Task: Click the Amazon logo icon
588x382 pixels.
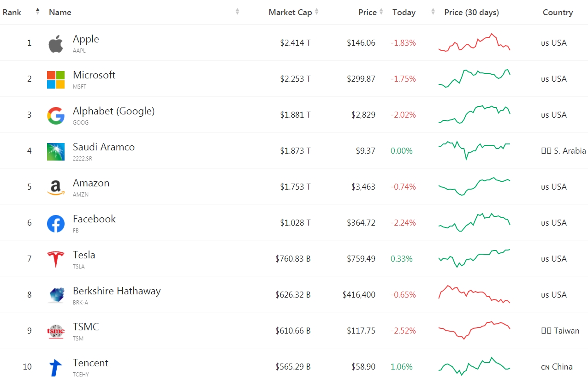Action: (56, 188)
